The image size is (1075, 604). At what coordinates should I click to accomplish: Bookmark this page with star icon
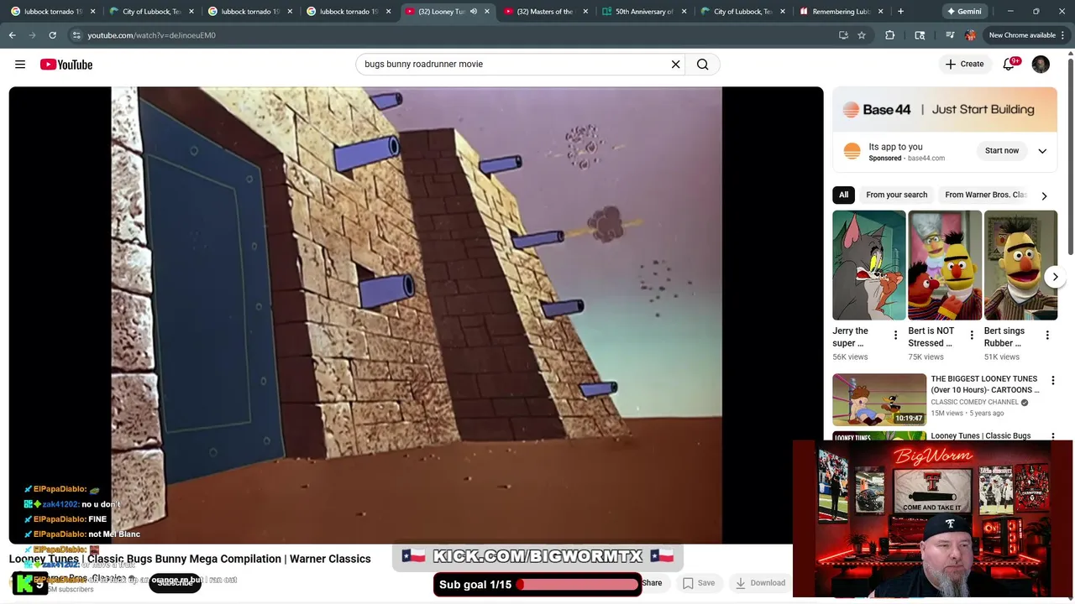[x=862, y=35]
